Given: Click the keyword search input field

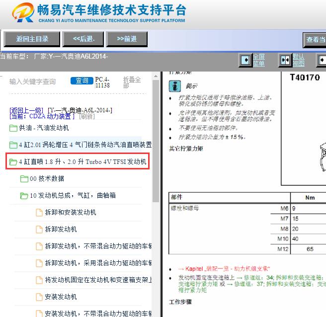Looking at the screenshot, I should click(x=38, y=81).
